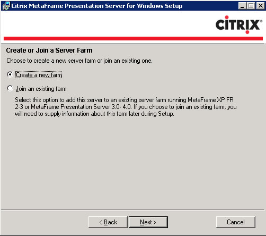
Task: Go to the previous step with Back
Action: point(108,222)
